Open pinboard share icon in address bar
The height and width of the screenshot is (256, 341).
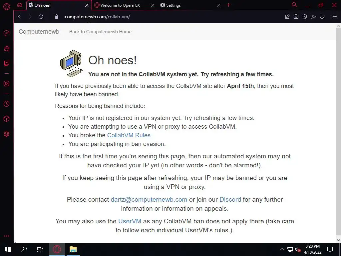(287, 17)
